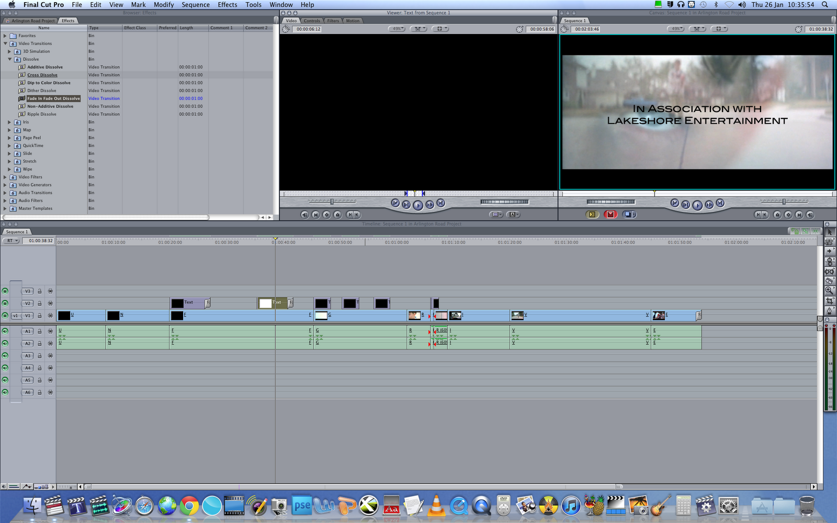837x523 pixels.
Task: Toggle Auto Select on A4 track
Action: 50,368
